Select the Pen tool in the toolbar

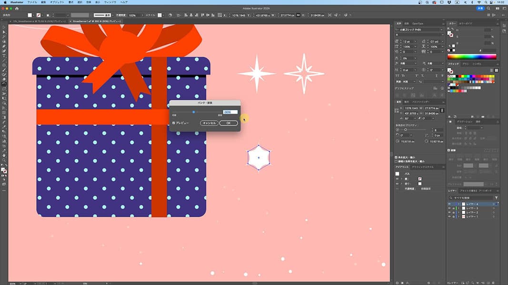(4, 47)
